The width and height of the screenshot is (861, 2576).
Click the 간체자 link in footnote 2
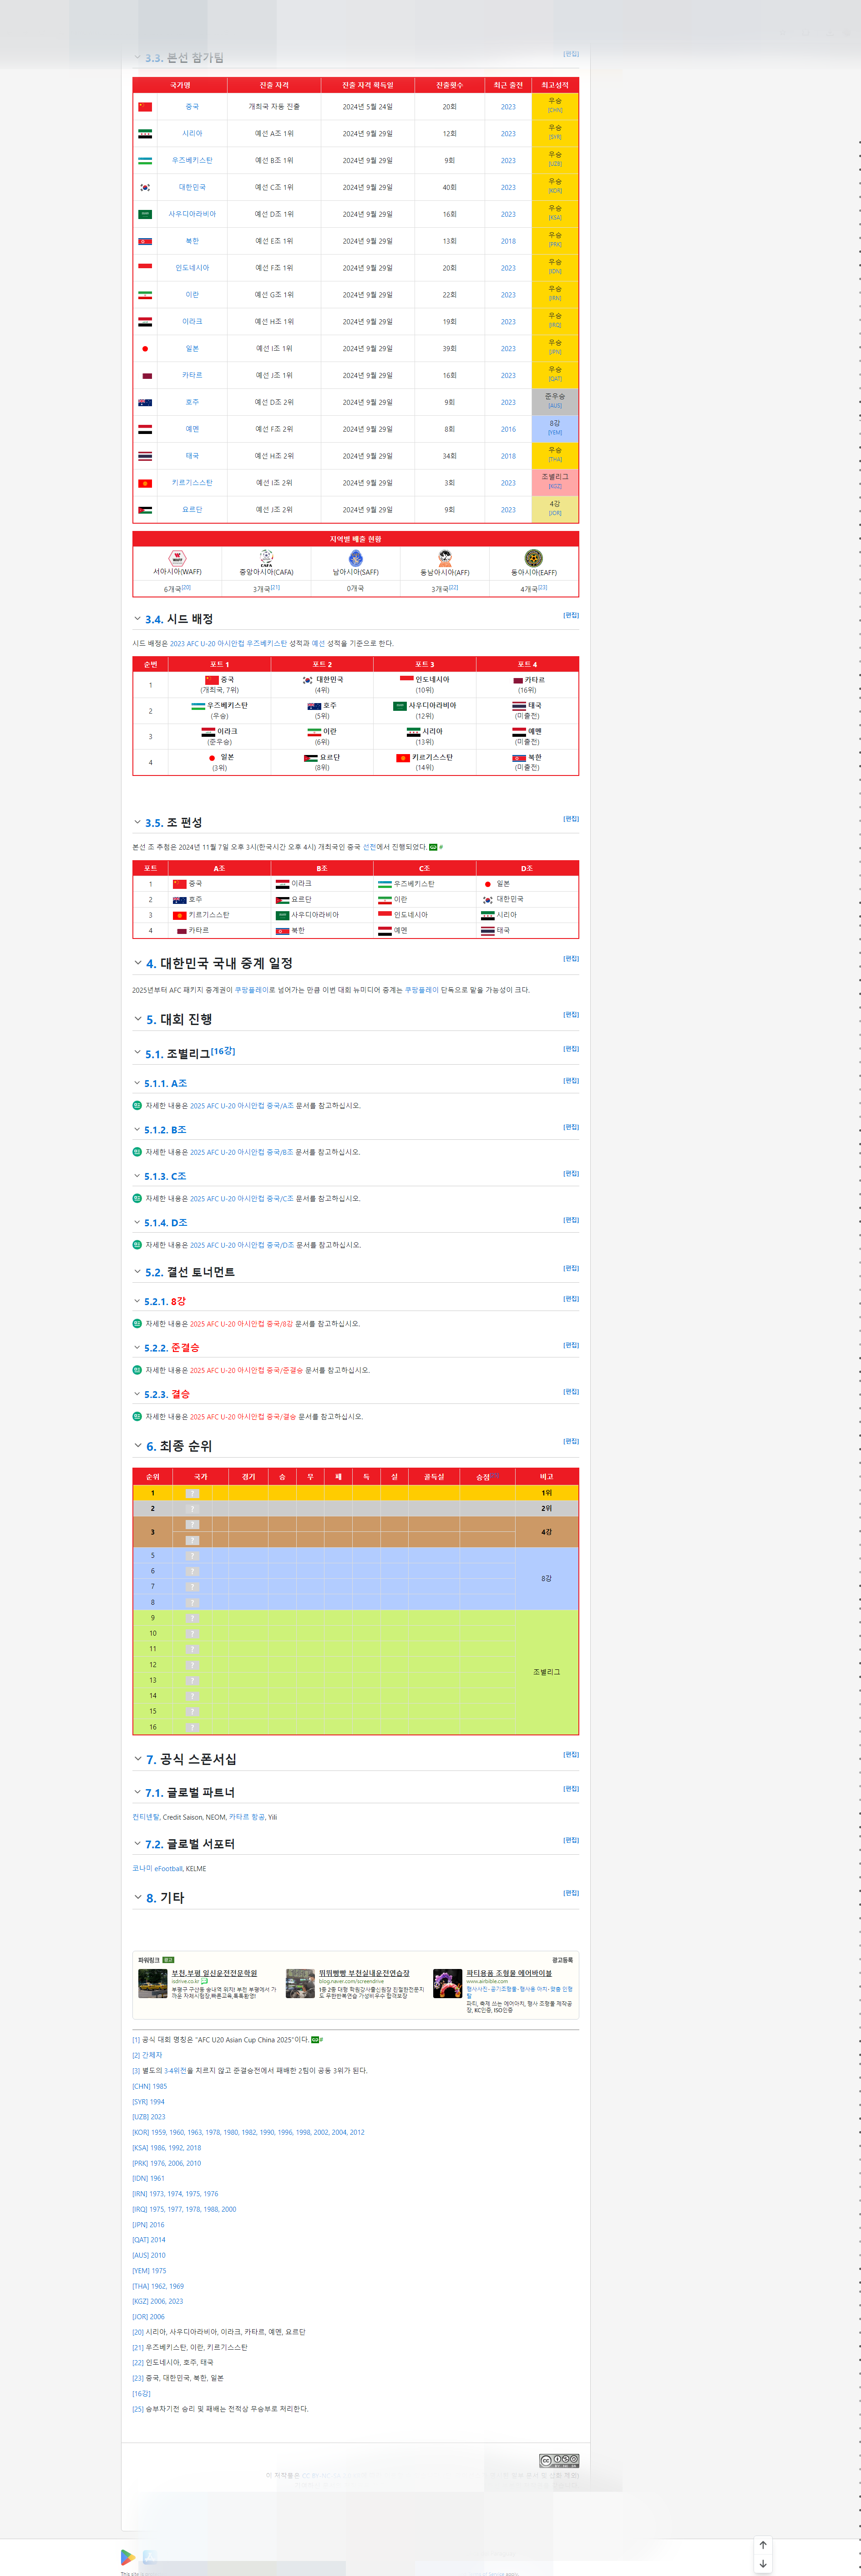152,2055
